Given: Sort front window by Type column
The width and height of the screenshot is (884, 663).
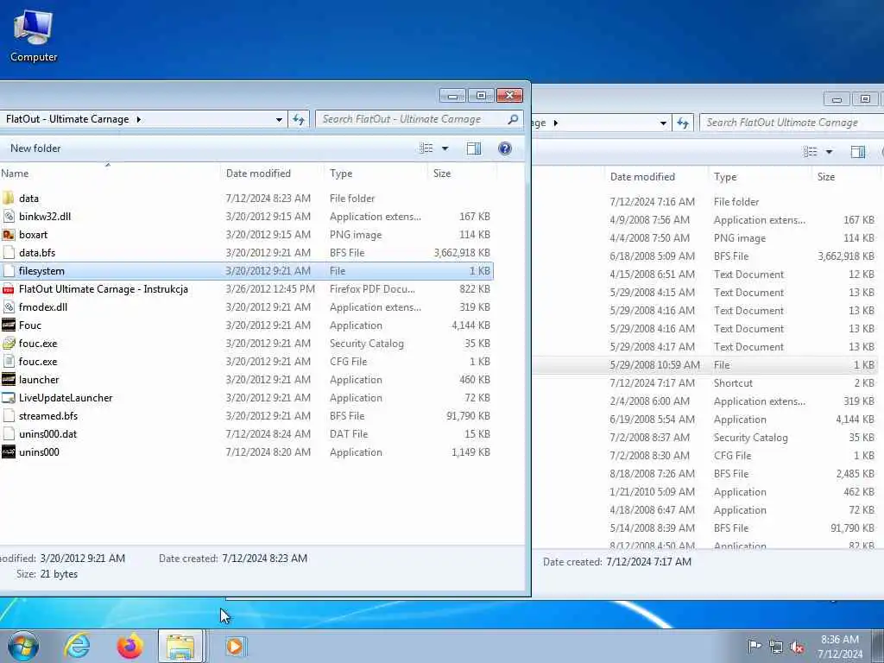Looking at the screenshot, I should coord(376,174).
